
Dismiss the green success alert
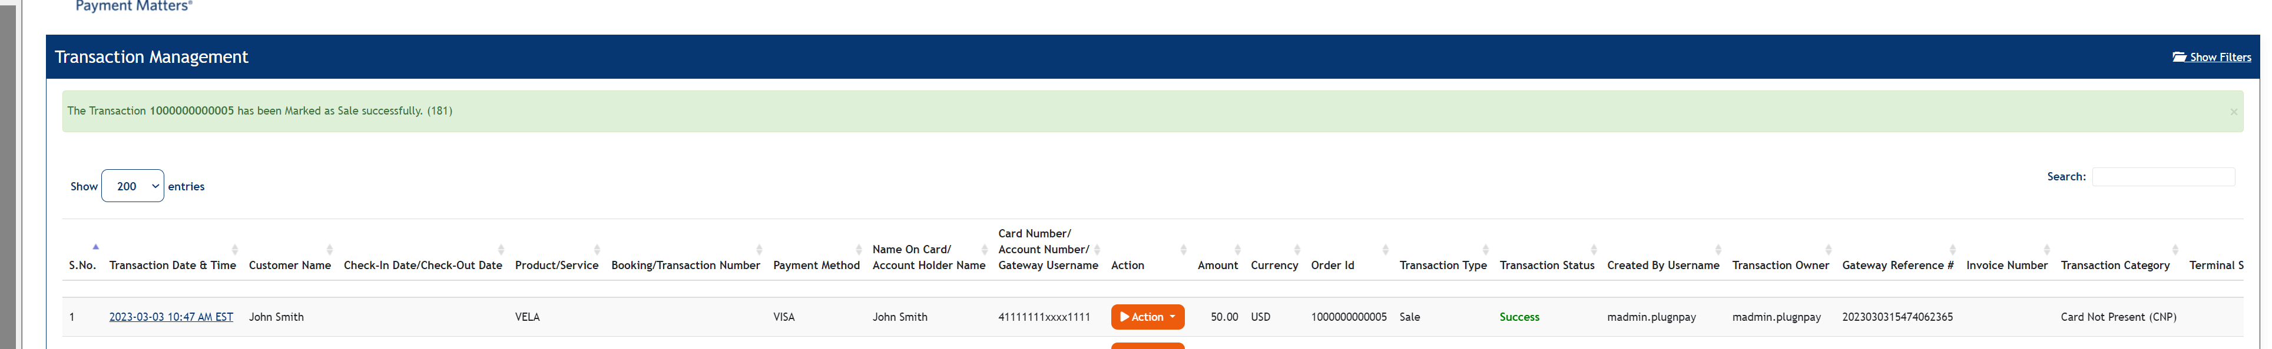[x=2233, y=112]
